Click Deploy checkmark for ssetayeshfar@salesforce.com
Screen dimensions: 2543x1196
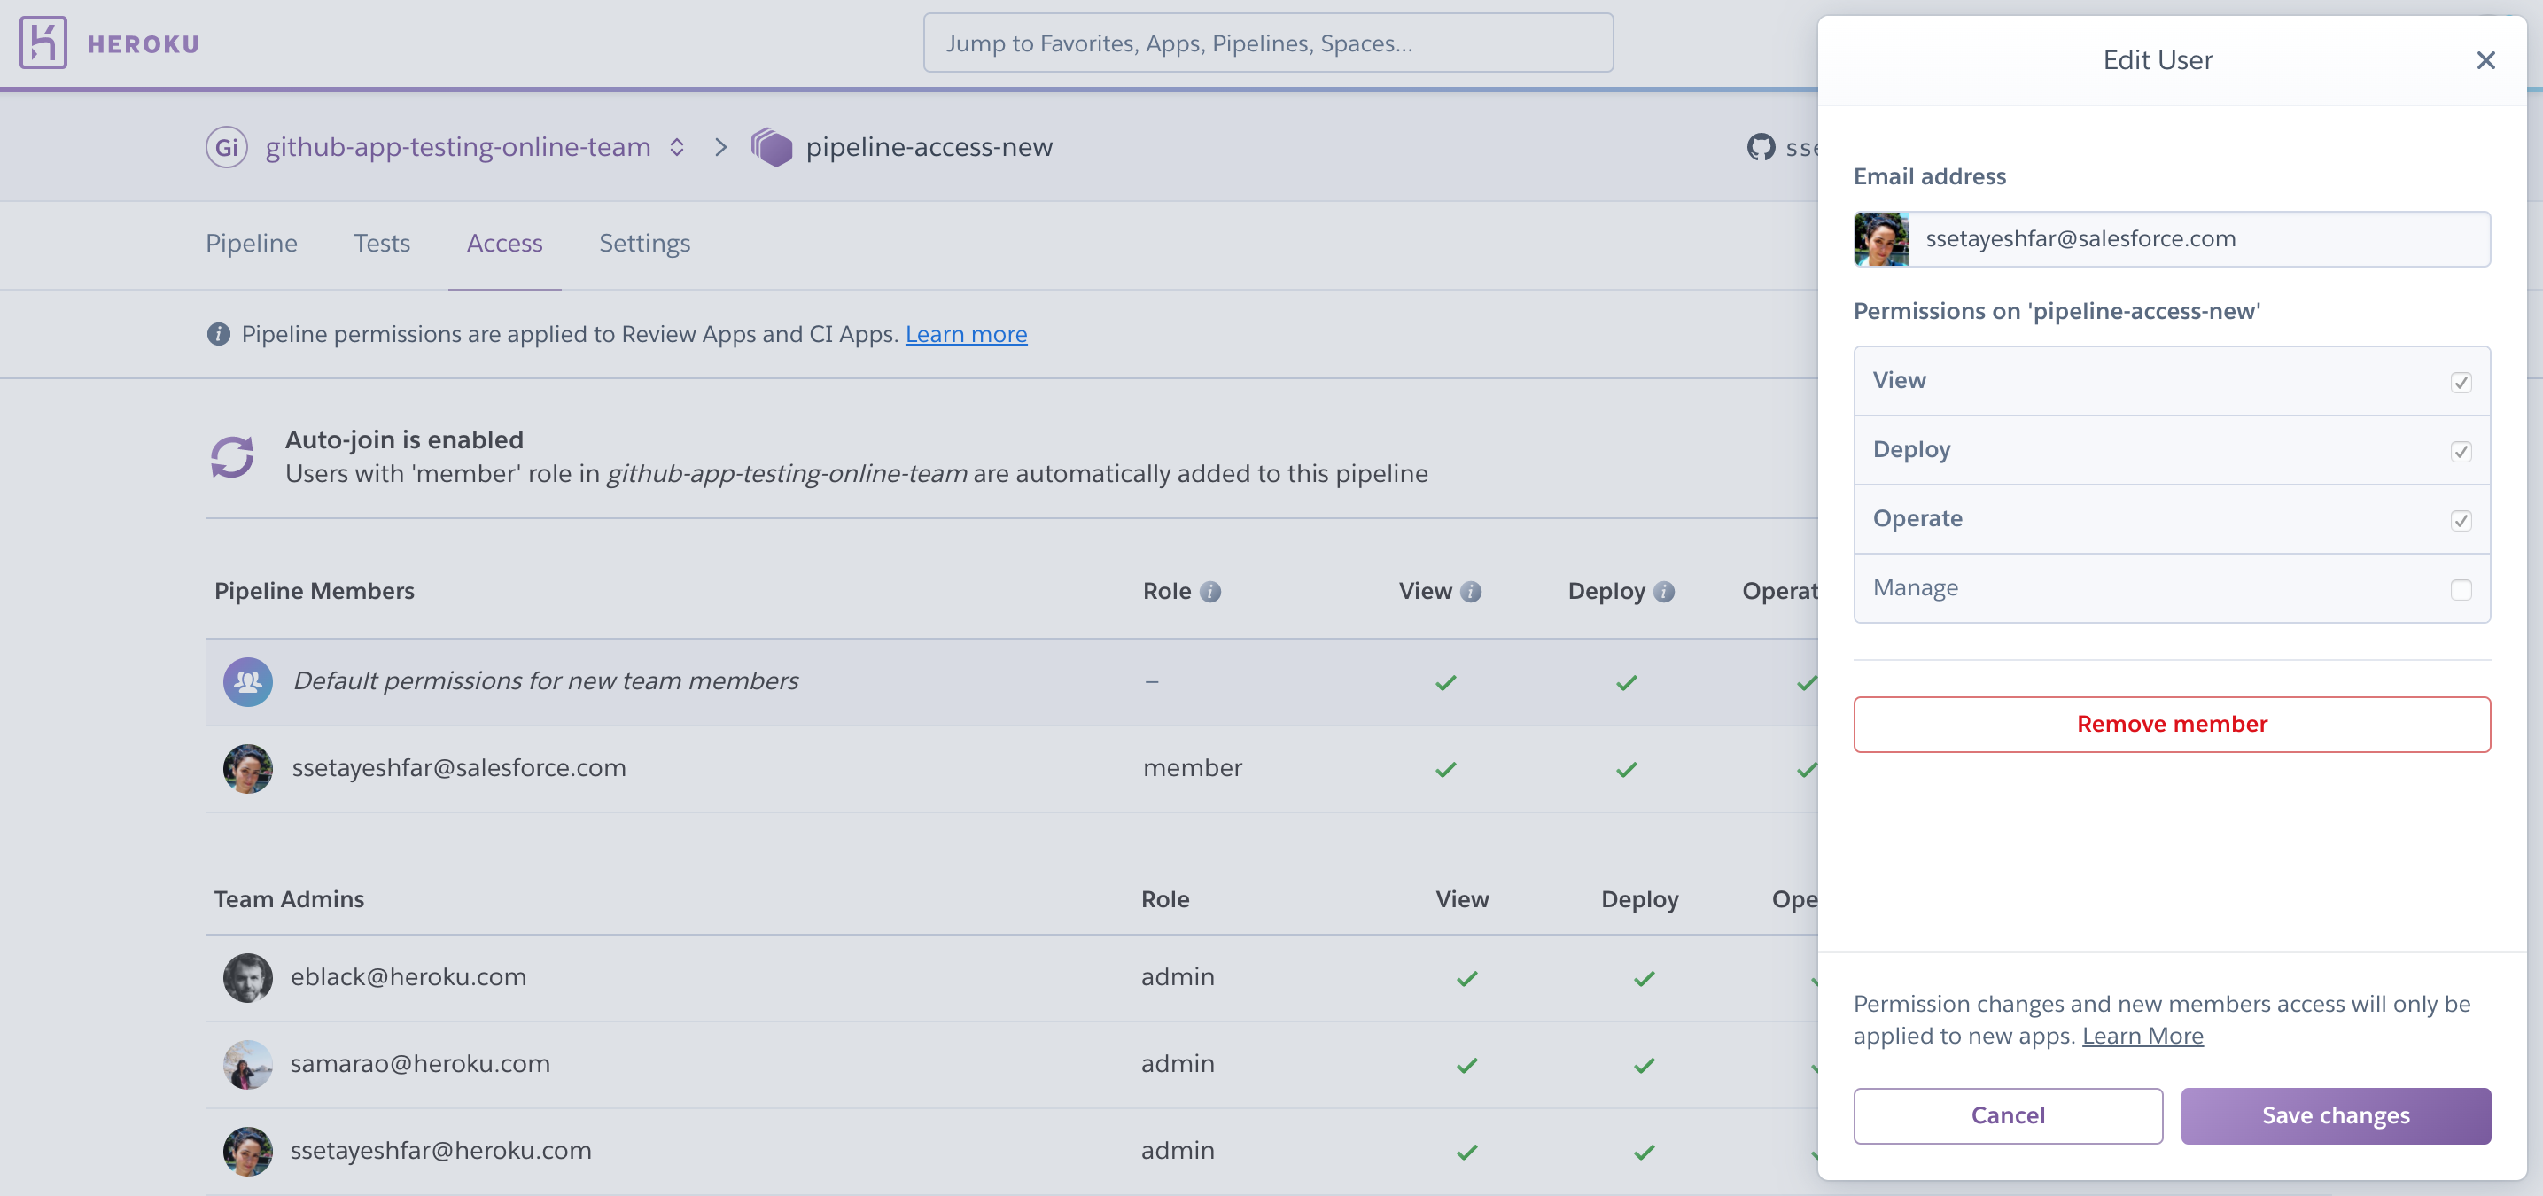[x=1626, y=770]
